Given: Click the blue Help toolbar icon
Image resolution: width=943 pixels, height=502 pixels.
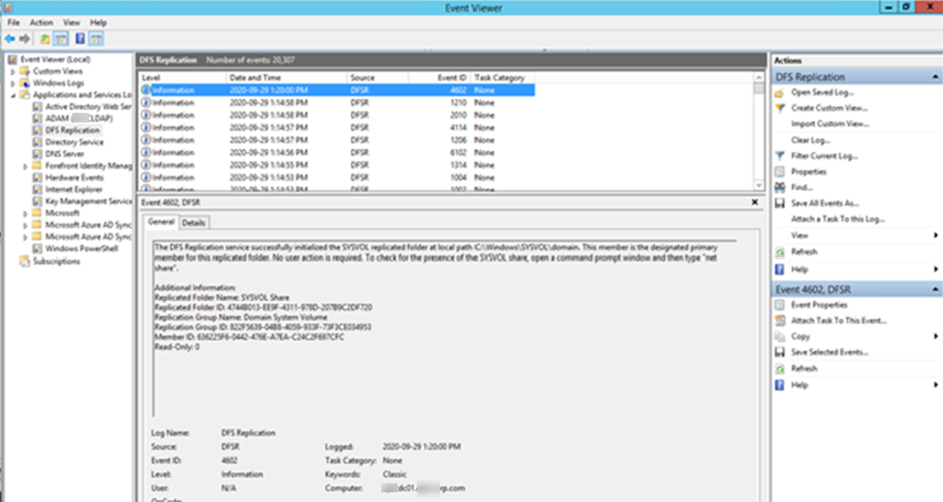Looking at the screenshot, I should [79, 39].
